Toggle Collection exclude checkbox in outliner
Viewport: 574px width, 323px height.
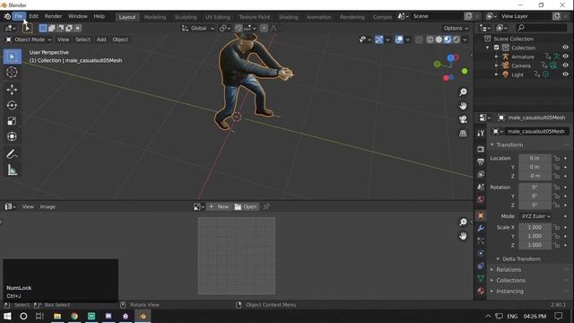point(496,48)
